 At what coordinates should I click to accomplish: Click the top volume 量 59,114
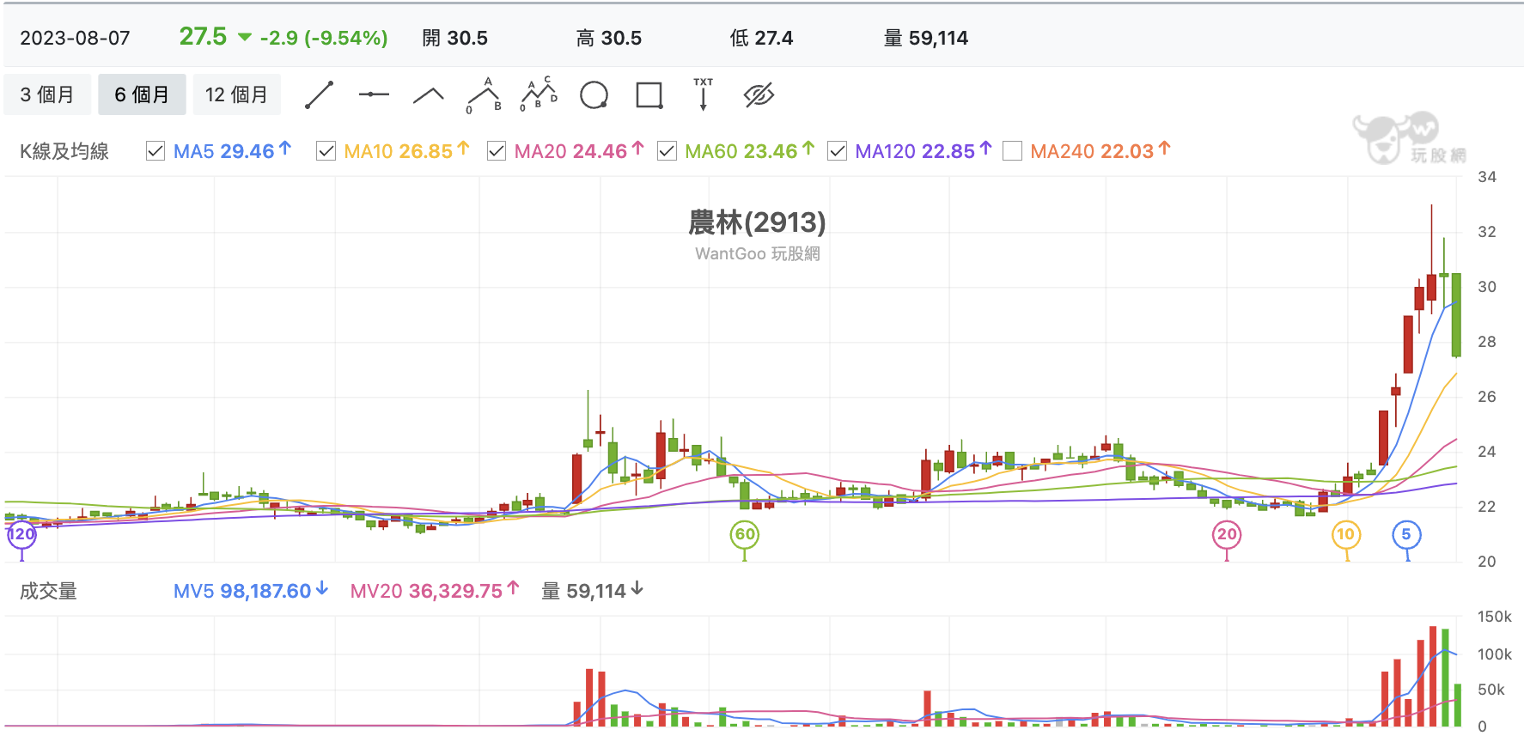tap(926, 39)
